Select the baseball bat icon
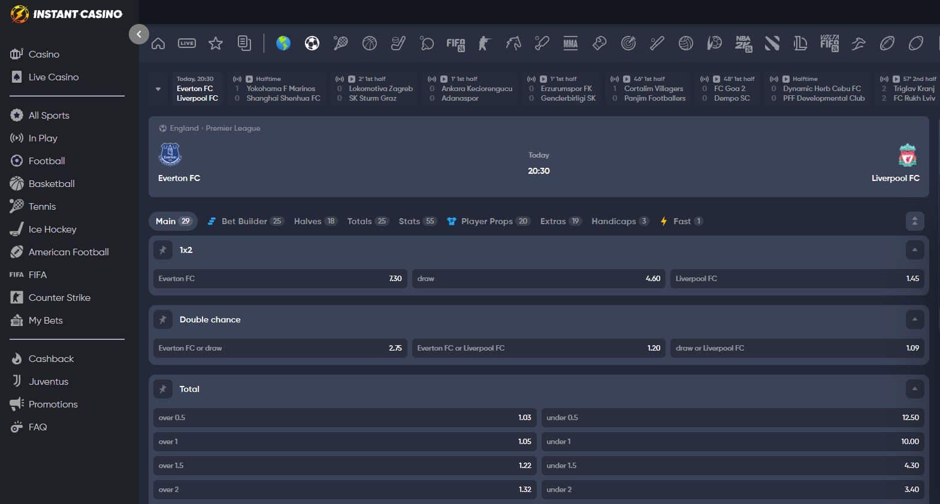Screen dimensions: 940x504 (x=657, y=43)
